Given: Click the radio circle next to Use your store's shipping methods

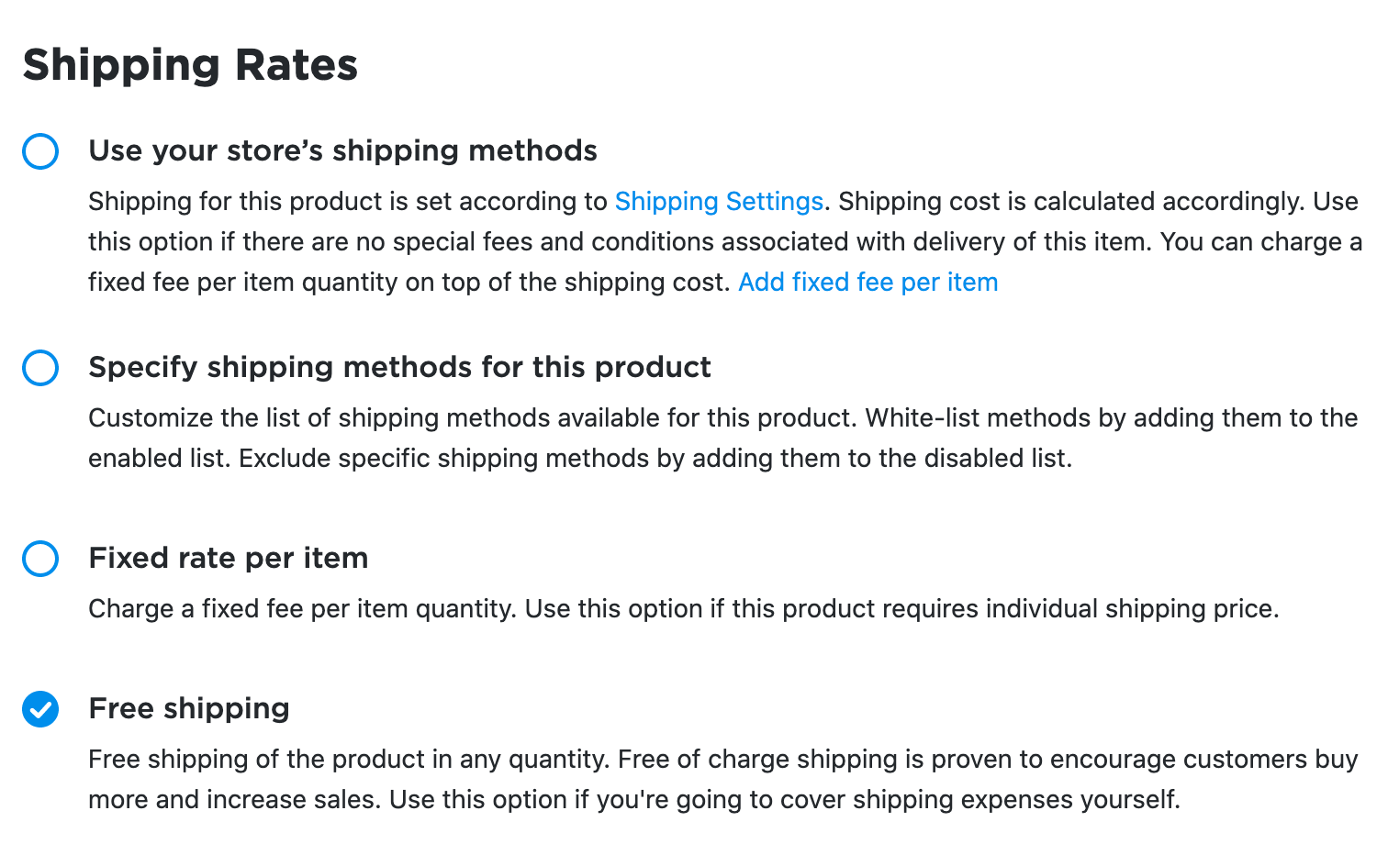Looking at the screenshot, I should [40, 151].
